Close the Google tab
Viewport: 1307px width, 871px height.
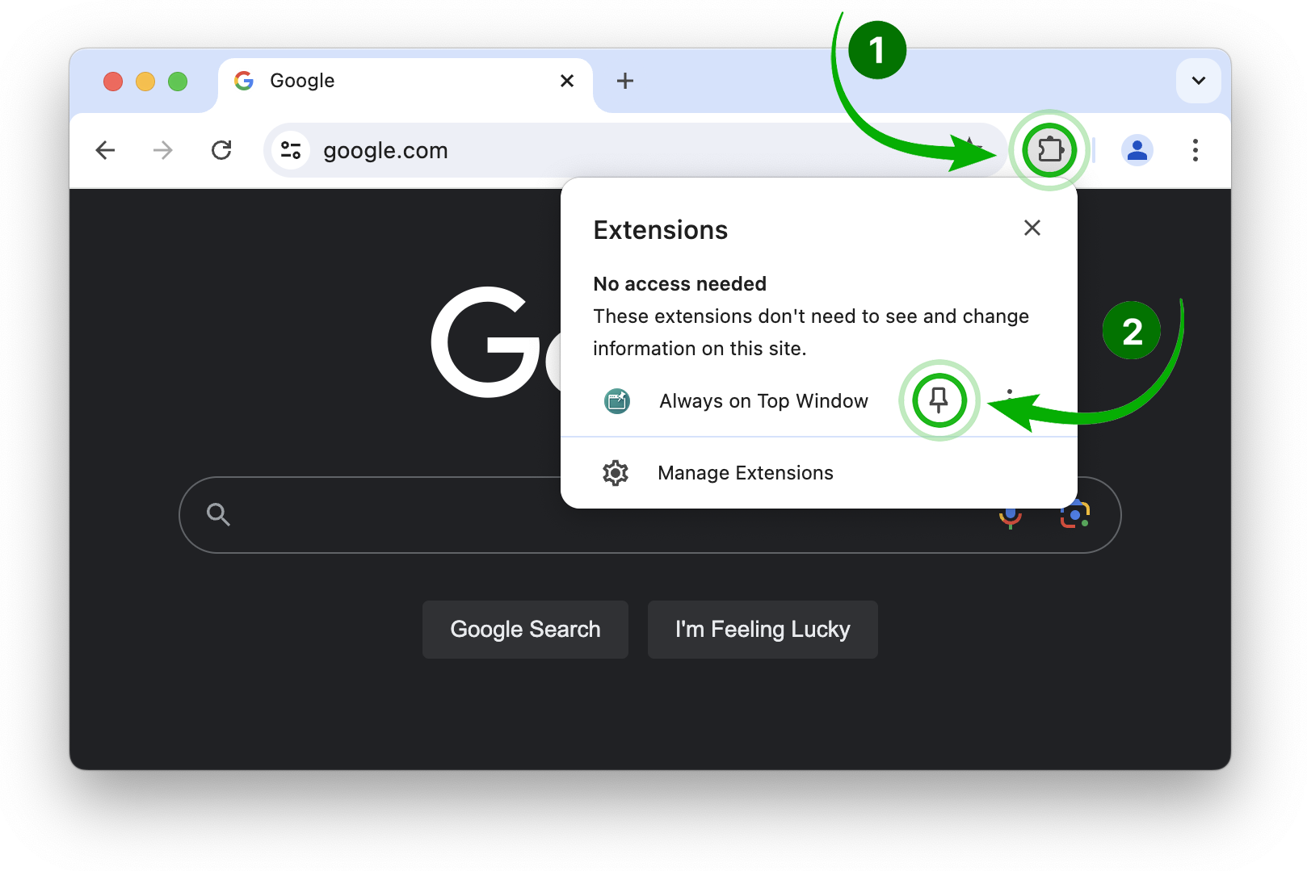coord(567,81)
